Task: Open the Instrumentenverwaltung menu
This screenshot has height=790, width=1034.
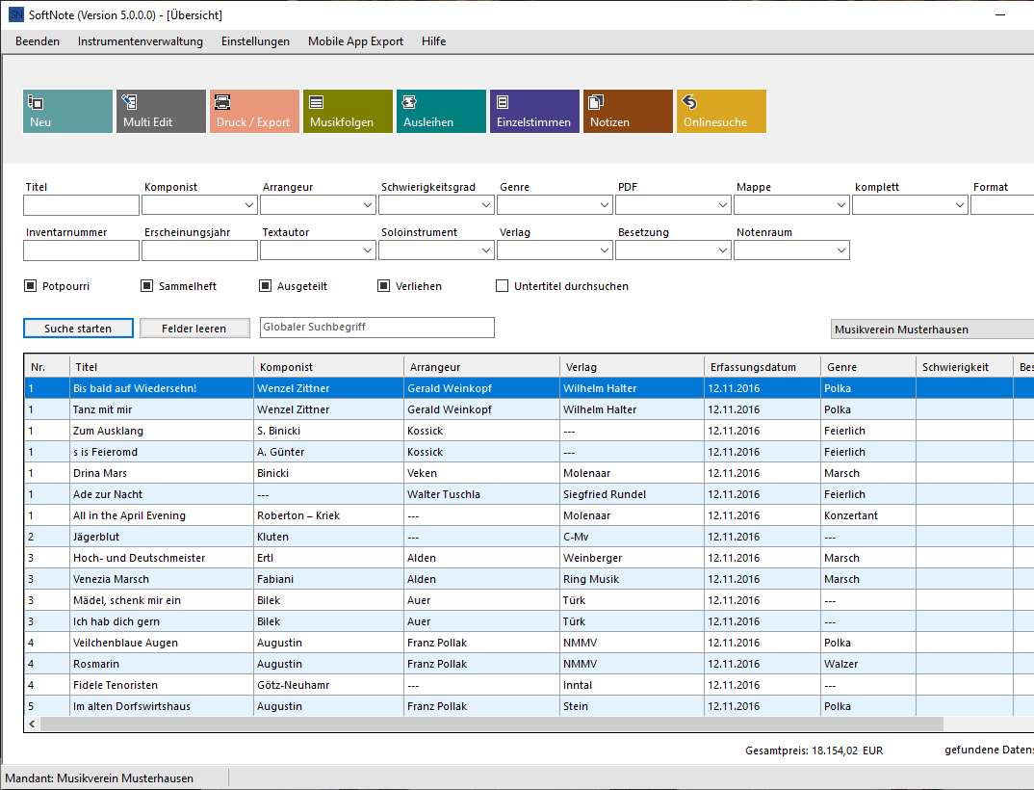Action: [x=141, y=41]
